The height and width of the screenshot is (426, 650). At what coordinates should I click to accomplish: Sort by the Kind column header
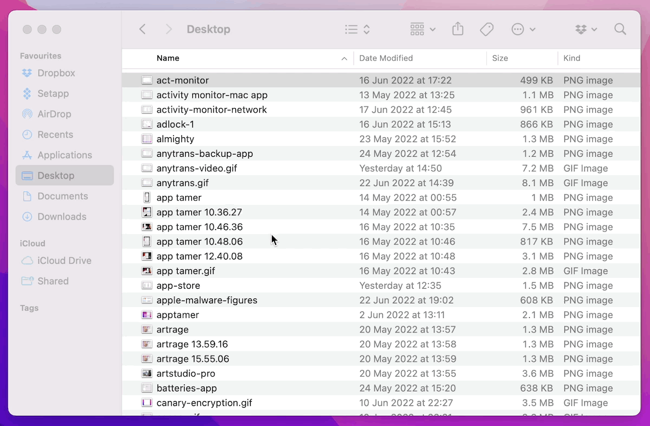point(571,58)
